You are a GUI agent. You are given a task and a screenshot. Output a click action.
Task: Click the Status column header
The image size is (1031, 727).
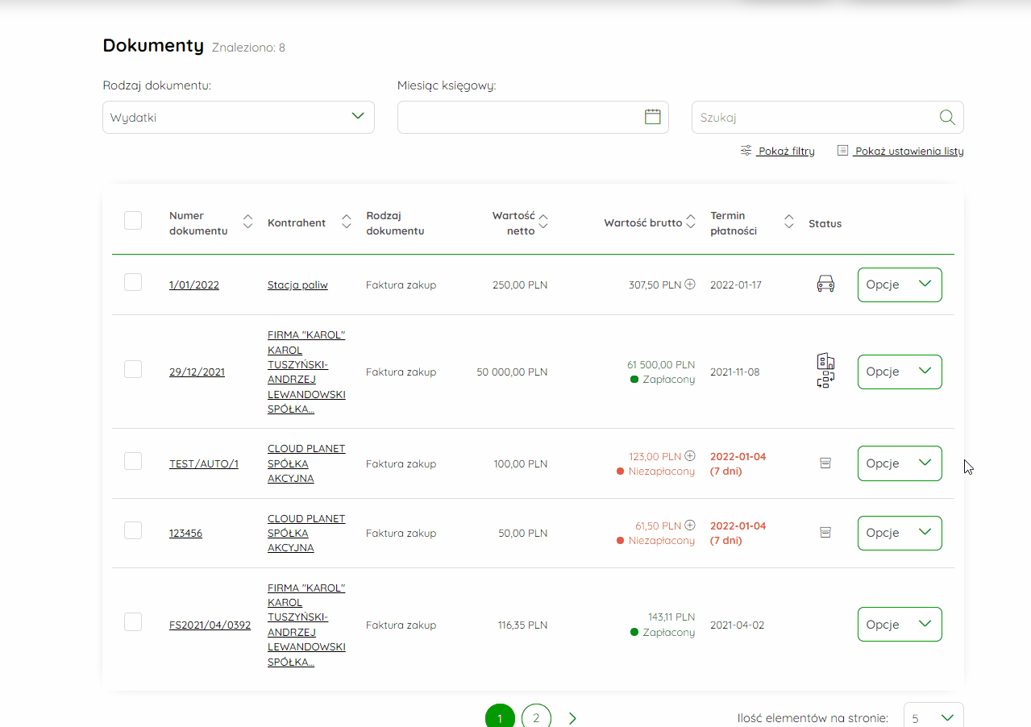(825, 223)
